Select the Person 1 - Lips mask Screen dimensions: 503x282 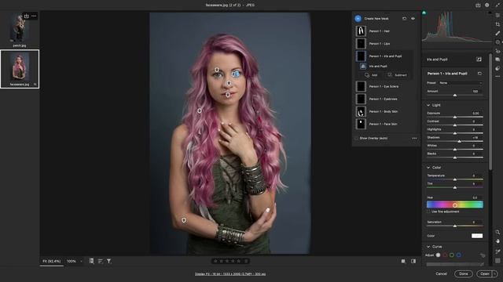[x=384, y=44]
